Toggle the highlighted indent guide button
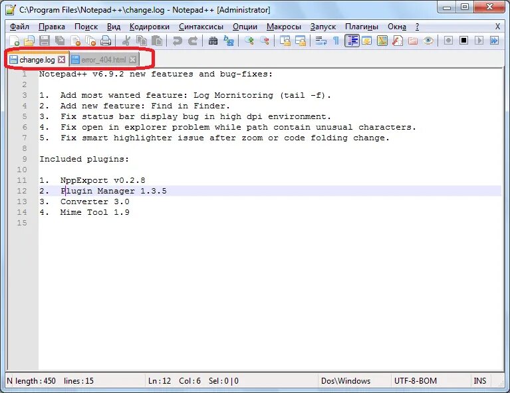This screenshot has width=510, height=393. [x=352, y=41]
